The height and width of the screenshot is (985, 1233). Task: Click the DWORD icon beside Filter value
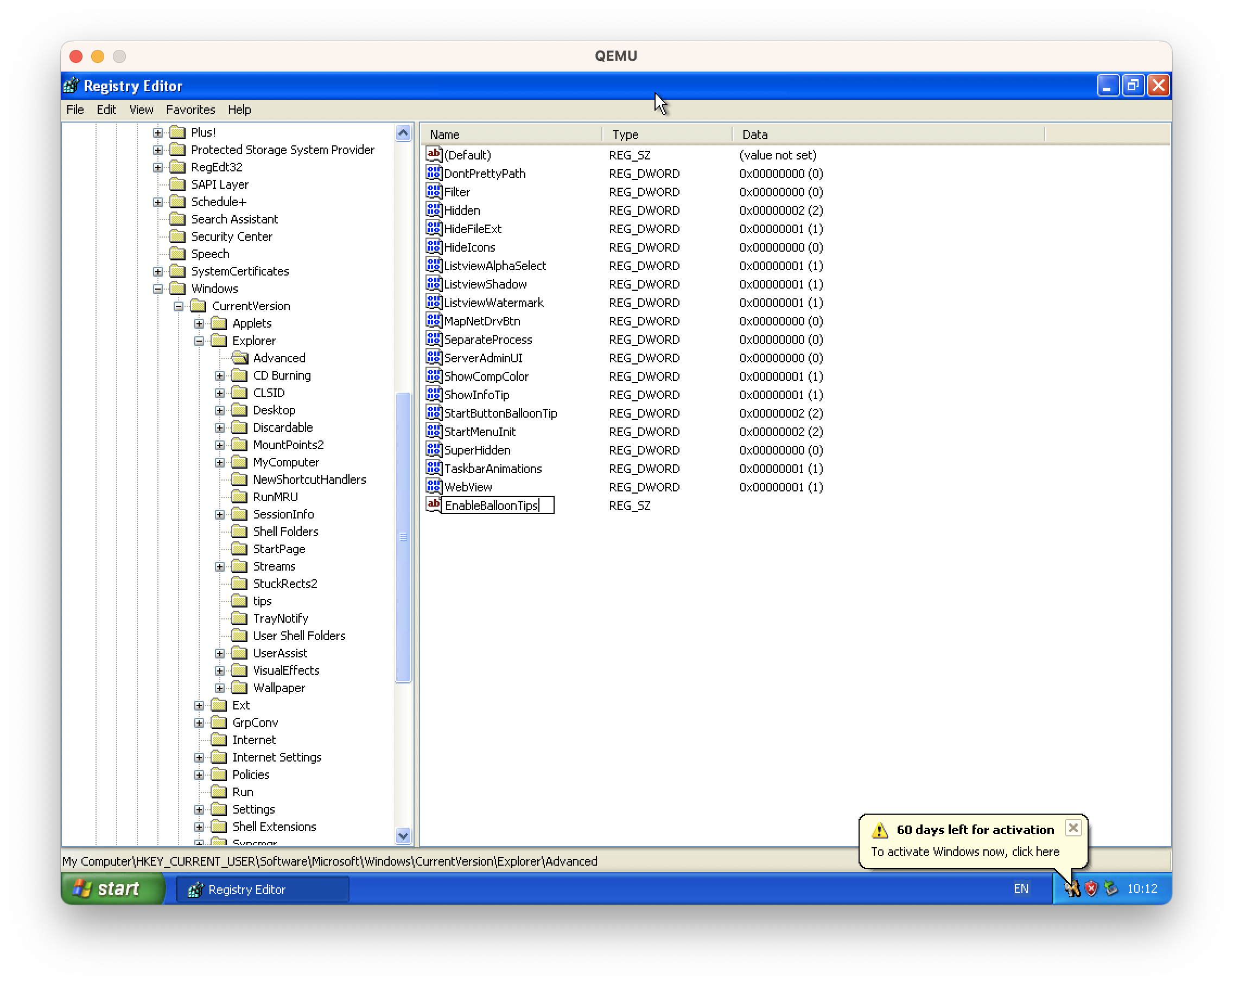[434, 191]
